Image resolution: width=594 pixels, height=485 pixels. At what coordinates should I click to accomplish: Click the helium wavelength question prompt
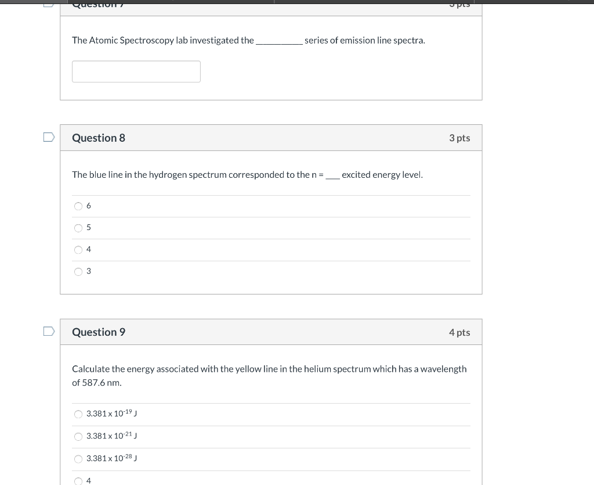pos(269,375)
